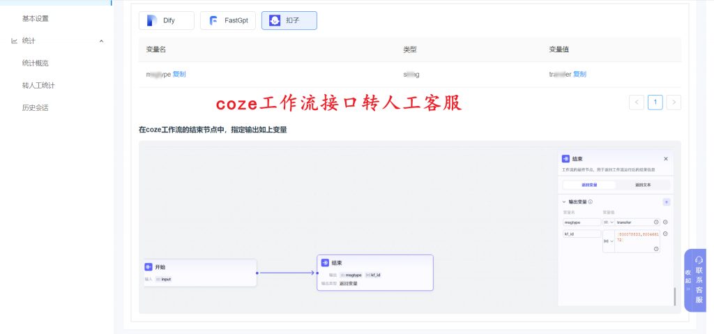Viewport: 714px width, 334px height.
Task: Open 统计概览 in the sidebar
Action: point(35,63)
